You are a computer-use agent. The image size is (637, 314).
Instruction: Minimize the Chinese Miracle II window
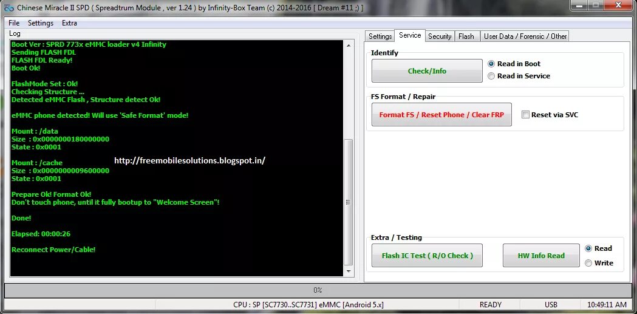coord(580,5)
